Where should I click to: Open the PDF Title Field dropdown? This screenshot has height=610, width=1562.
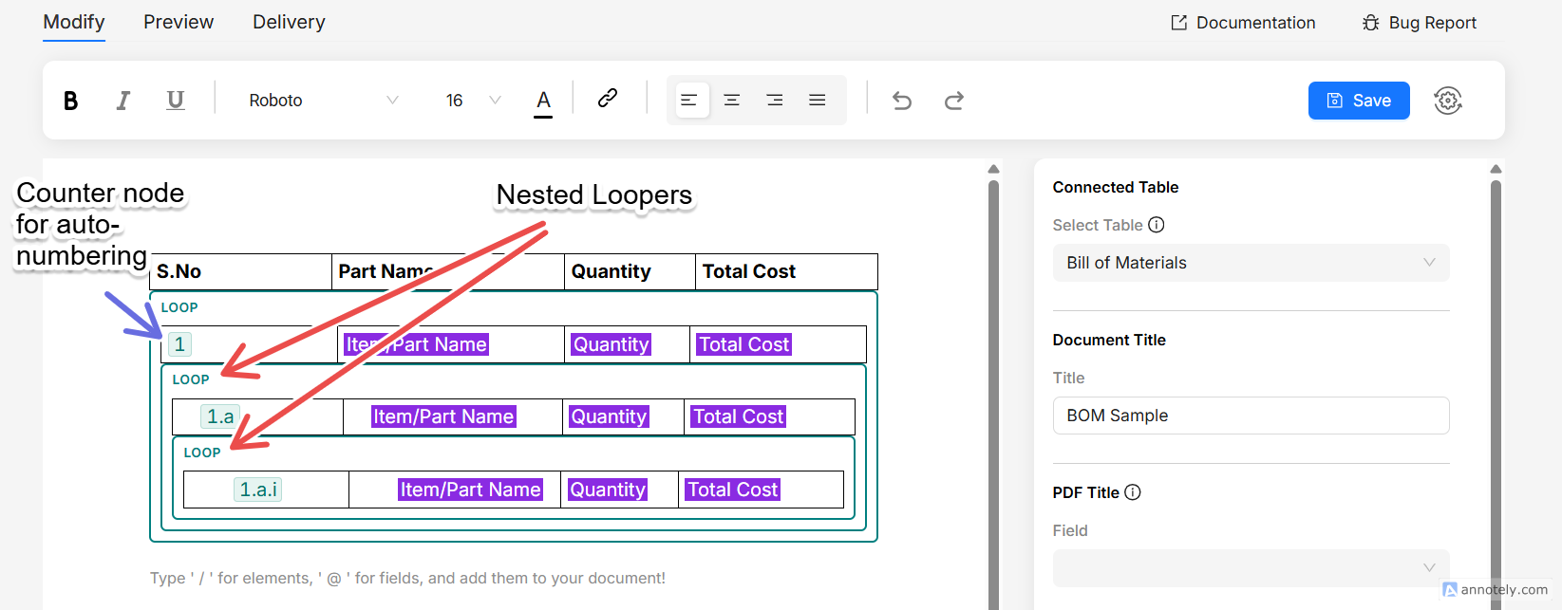click(x=1251, y=567)
